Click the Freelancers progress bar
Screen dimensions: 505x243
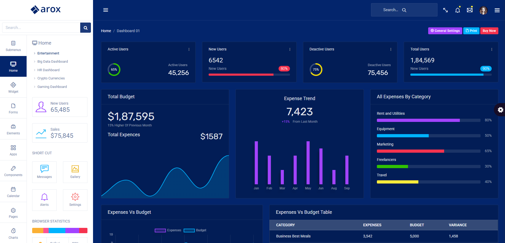tap(429, 167)
